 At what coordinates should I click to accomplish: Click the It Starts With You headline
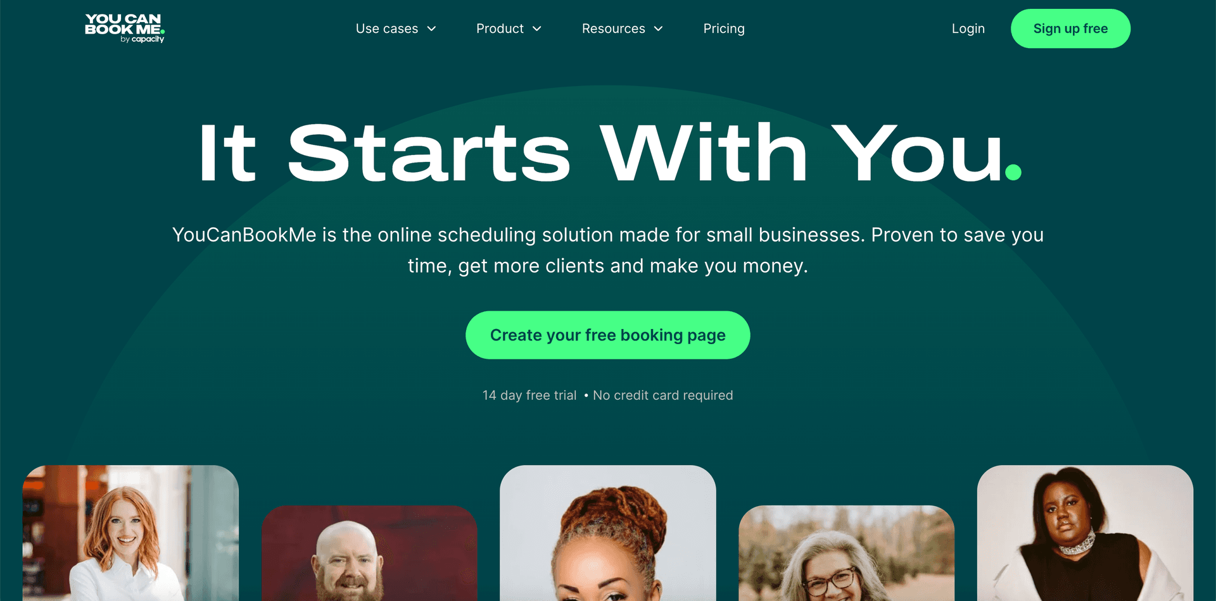pyautogui.click(x=609, y=152)
